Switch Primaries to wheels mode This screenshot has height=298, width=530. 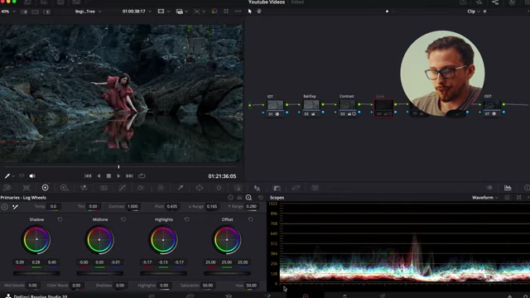point(230,197)
